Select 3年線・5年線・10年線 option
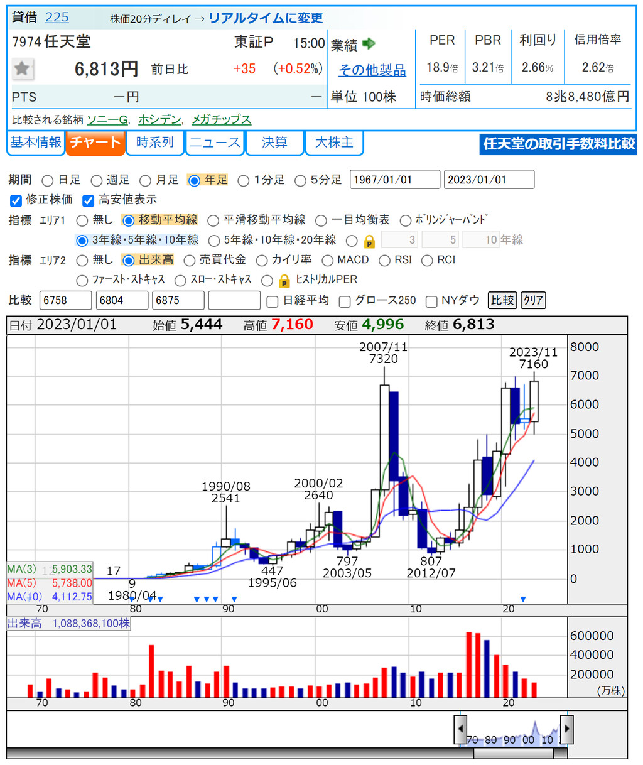643x765 pixels. 82,241
